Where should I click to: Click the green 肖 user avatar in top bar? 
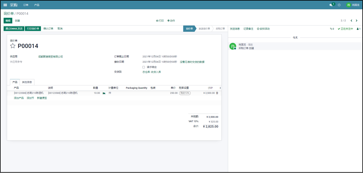348,5
